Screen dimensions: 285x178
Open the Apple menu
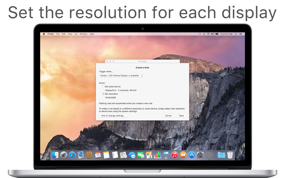(x=44, y=34)
